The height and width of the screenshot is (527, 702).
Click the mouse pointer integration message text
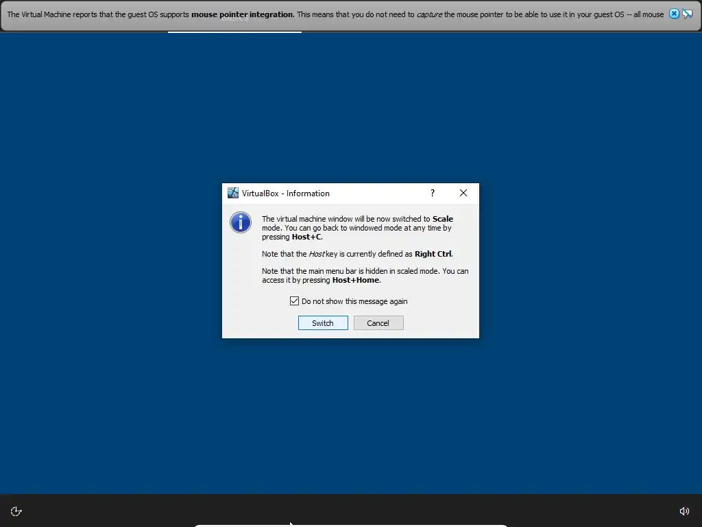[335, 14]
